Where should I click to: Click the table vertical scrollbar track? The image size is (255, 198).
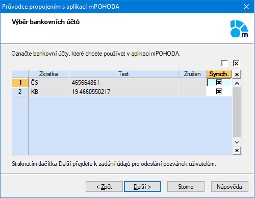tap(237, 112)
